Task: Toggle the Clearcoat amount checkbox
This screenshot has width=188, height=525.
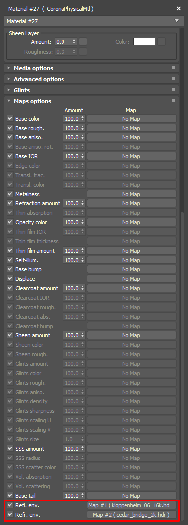Action: point(10,288)
